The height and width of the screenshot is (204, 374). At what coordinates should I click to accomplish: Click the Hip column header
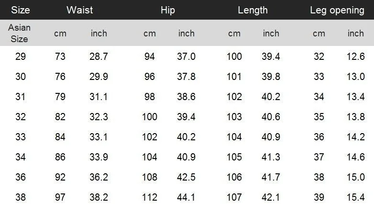pos(168,10)
